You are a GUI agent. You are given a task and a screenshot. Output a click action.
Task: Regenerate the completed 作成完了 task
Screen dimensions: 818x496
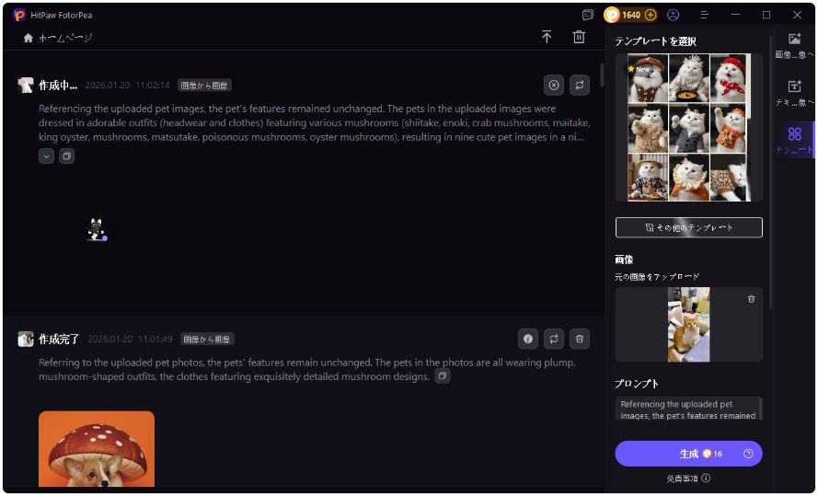coord(554,339)
